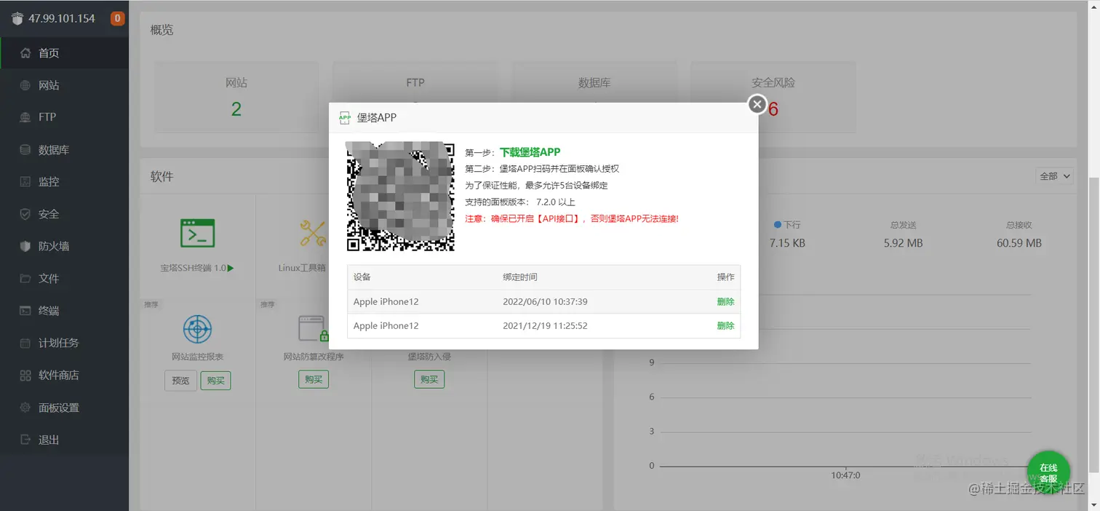This screenshot has height=511, width=1100.
Task: Open the 文件 sidebar item
Action: click(x=64, y=278)
